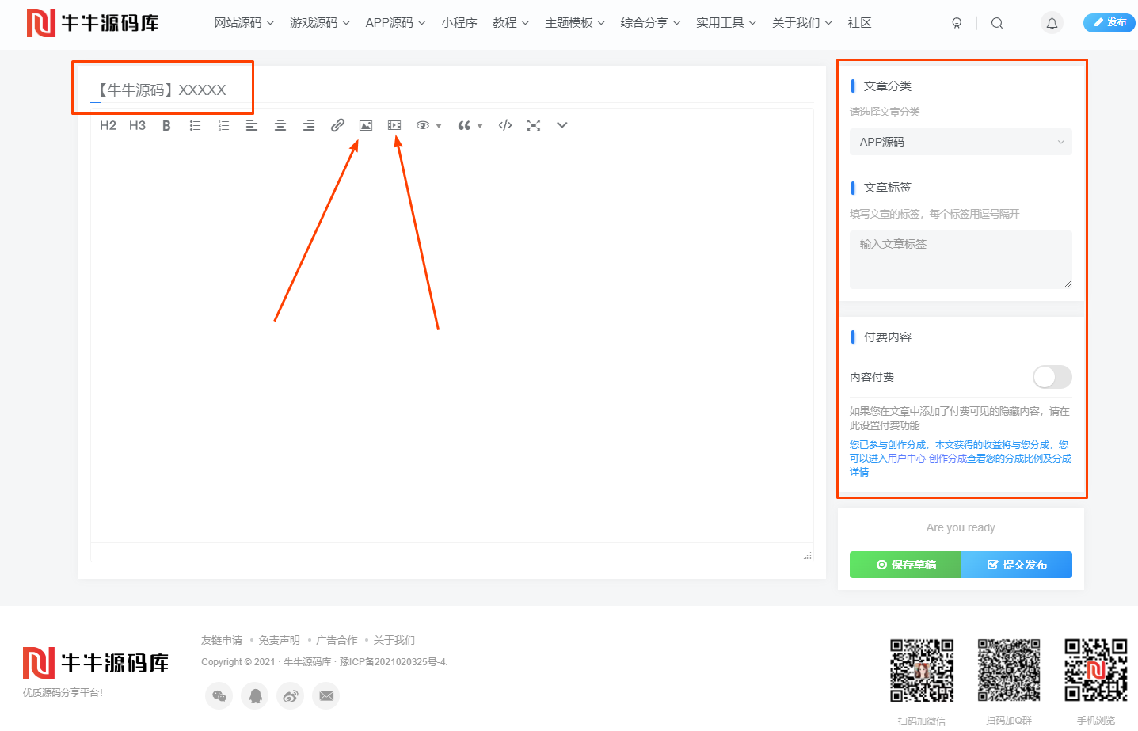Viewport: 1138px width, 731px height.
Task: Insert a video into article
Action: [394, 125]
